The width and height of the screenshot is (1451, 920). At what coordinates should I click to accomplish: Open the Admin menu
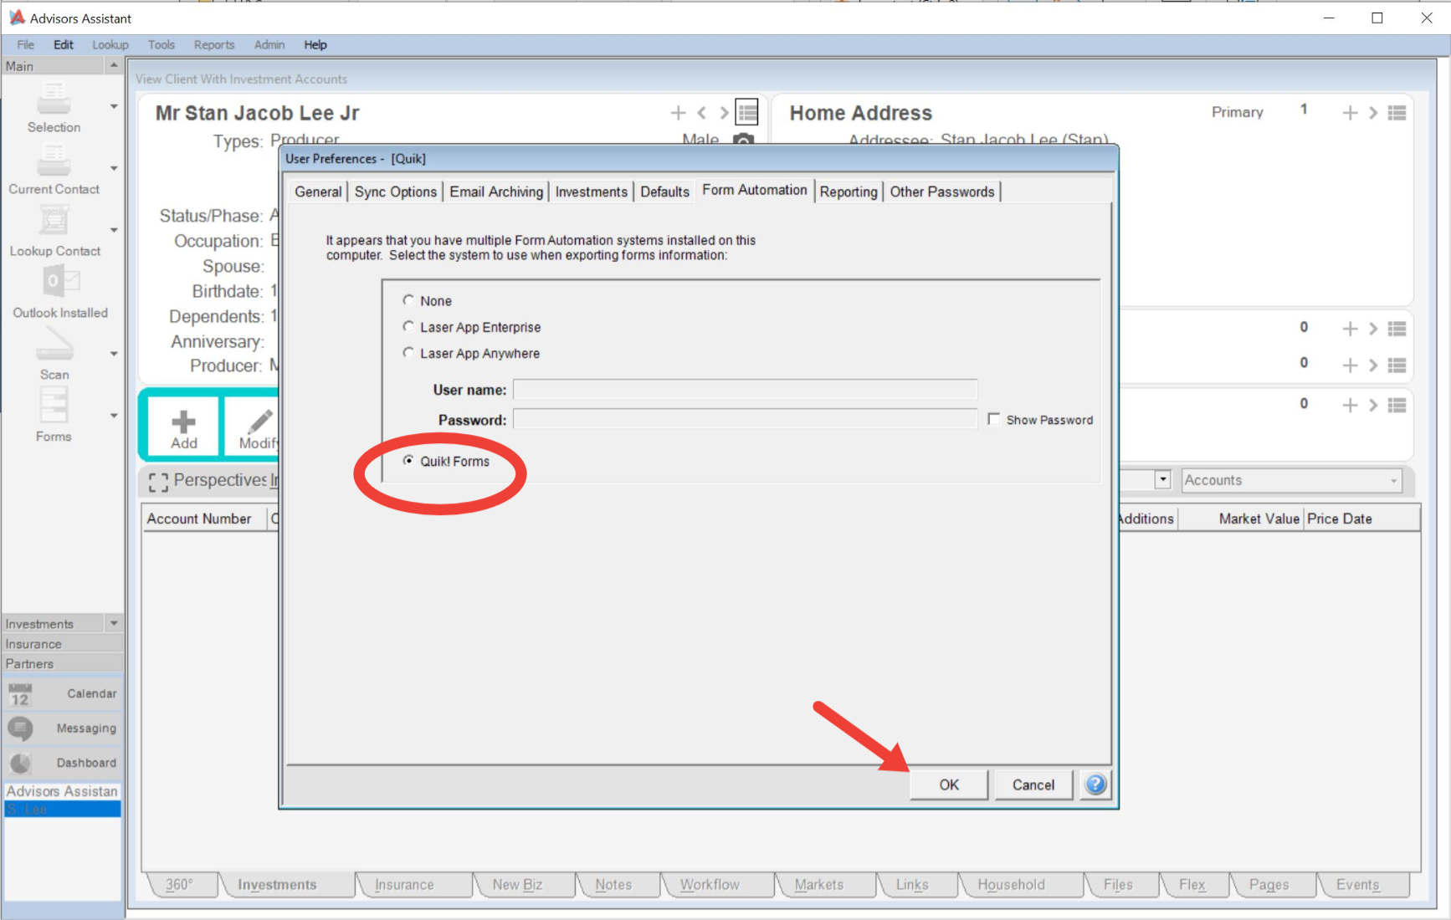(269, 45)
